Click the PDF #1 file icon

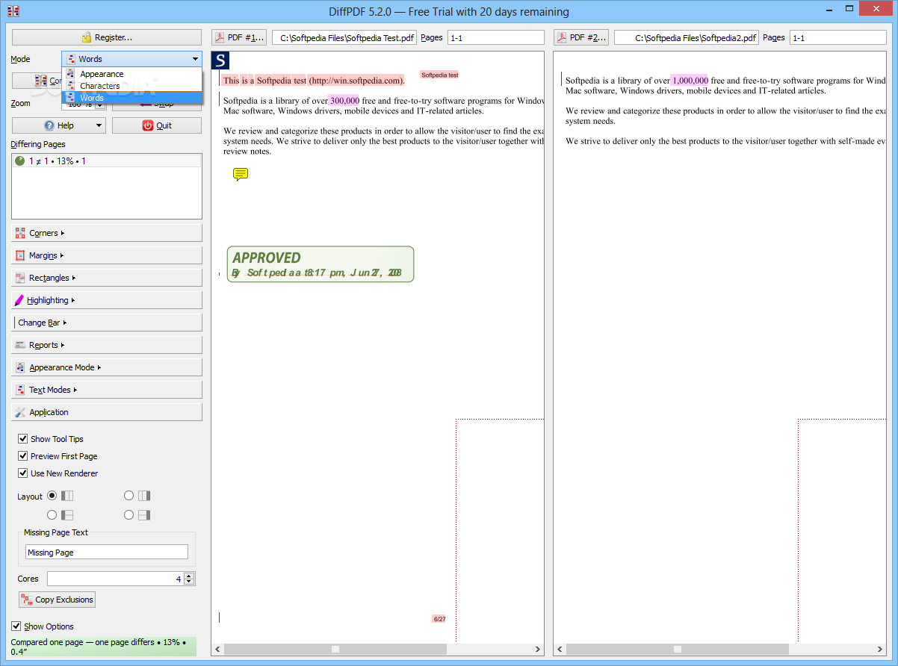click(x=220, y=37)
